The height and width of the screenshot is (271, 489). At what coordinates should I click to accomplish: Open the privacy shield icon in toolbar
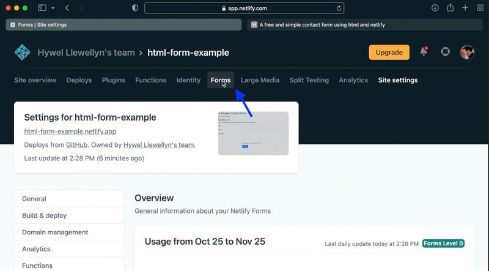tap(135, 8)
